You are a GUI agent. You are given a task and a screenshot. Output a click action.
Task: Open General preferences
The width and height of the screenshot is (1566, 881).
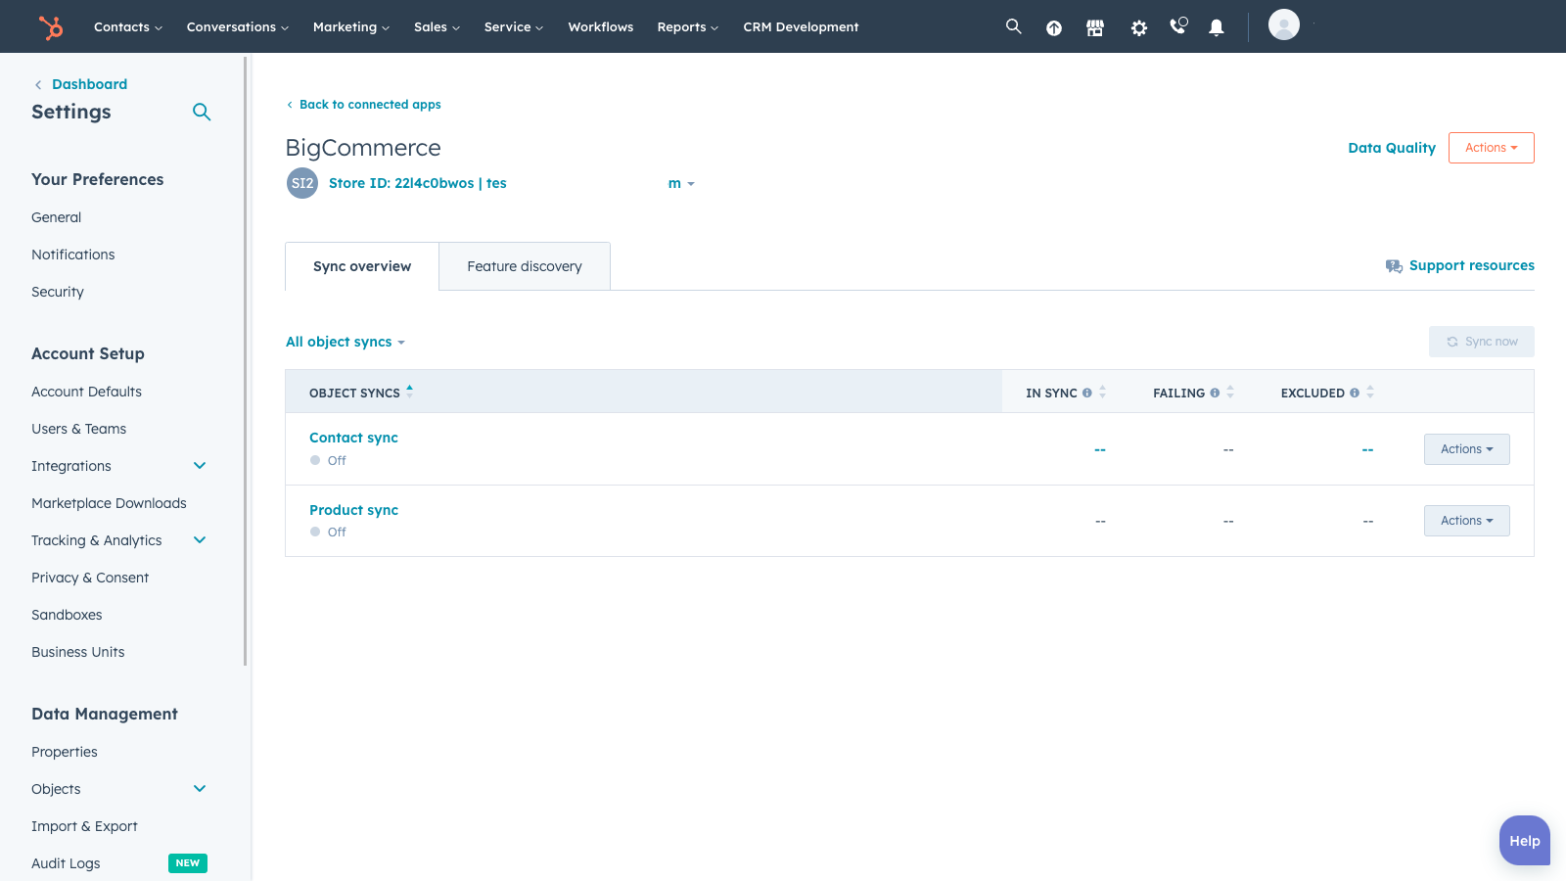pyautogui.click(x=56, y=217)
